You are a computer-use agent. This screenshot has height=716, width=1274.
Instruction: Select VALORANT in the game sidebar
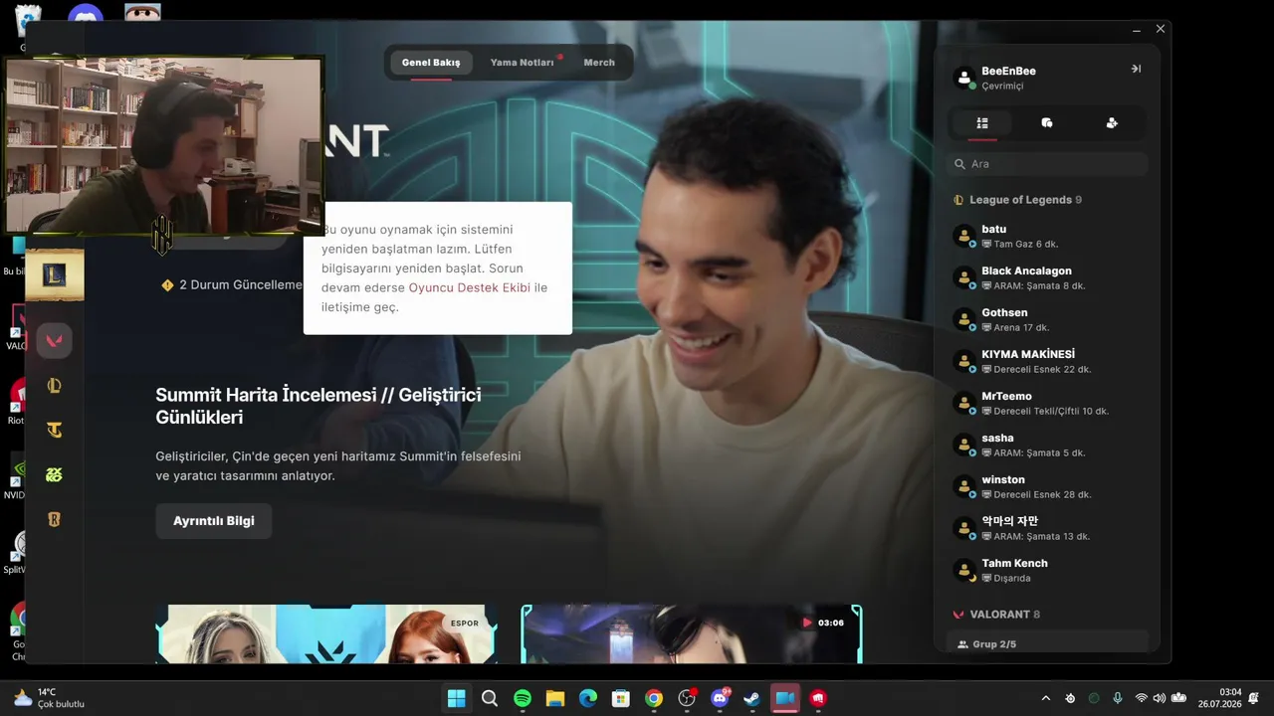coord(54,340)
